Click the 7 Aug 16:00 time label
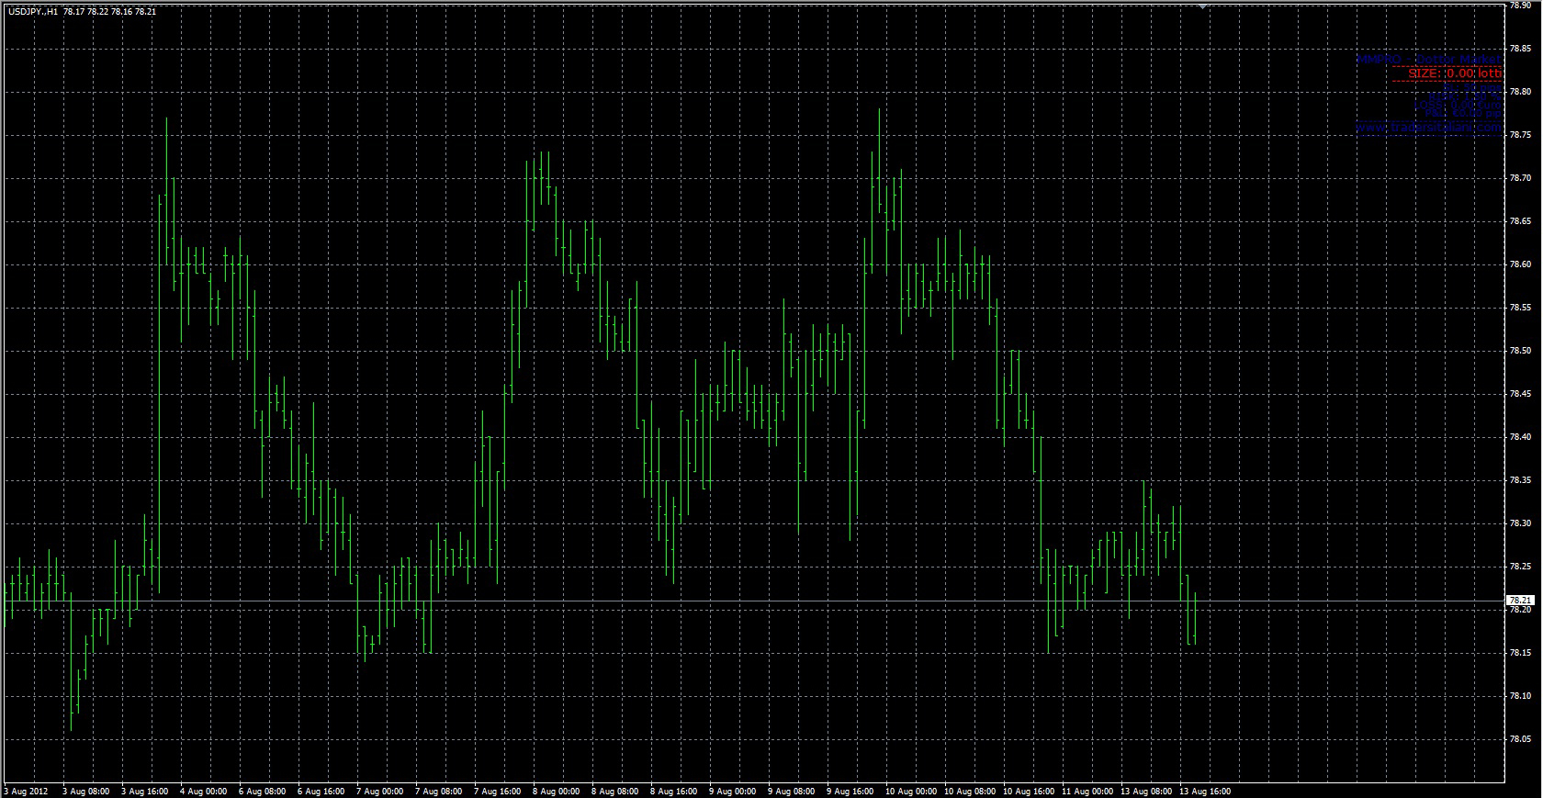 [498, 791]
